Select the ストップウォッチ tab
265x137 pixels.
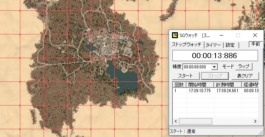click(187, 44)
